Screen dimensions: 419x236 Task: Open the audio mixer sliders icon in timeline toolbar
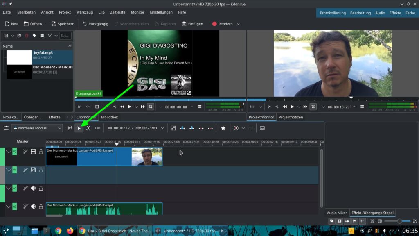(x=251, y=128)
